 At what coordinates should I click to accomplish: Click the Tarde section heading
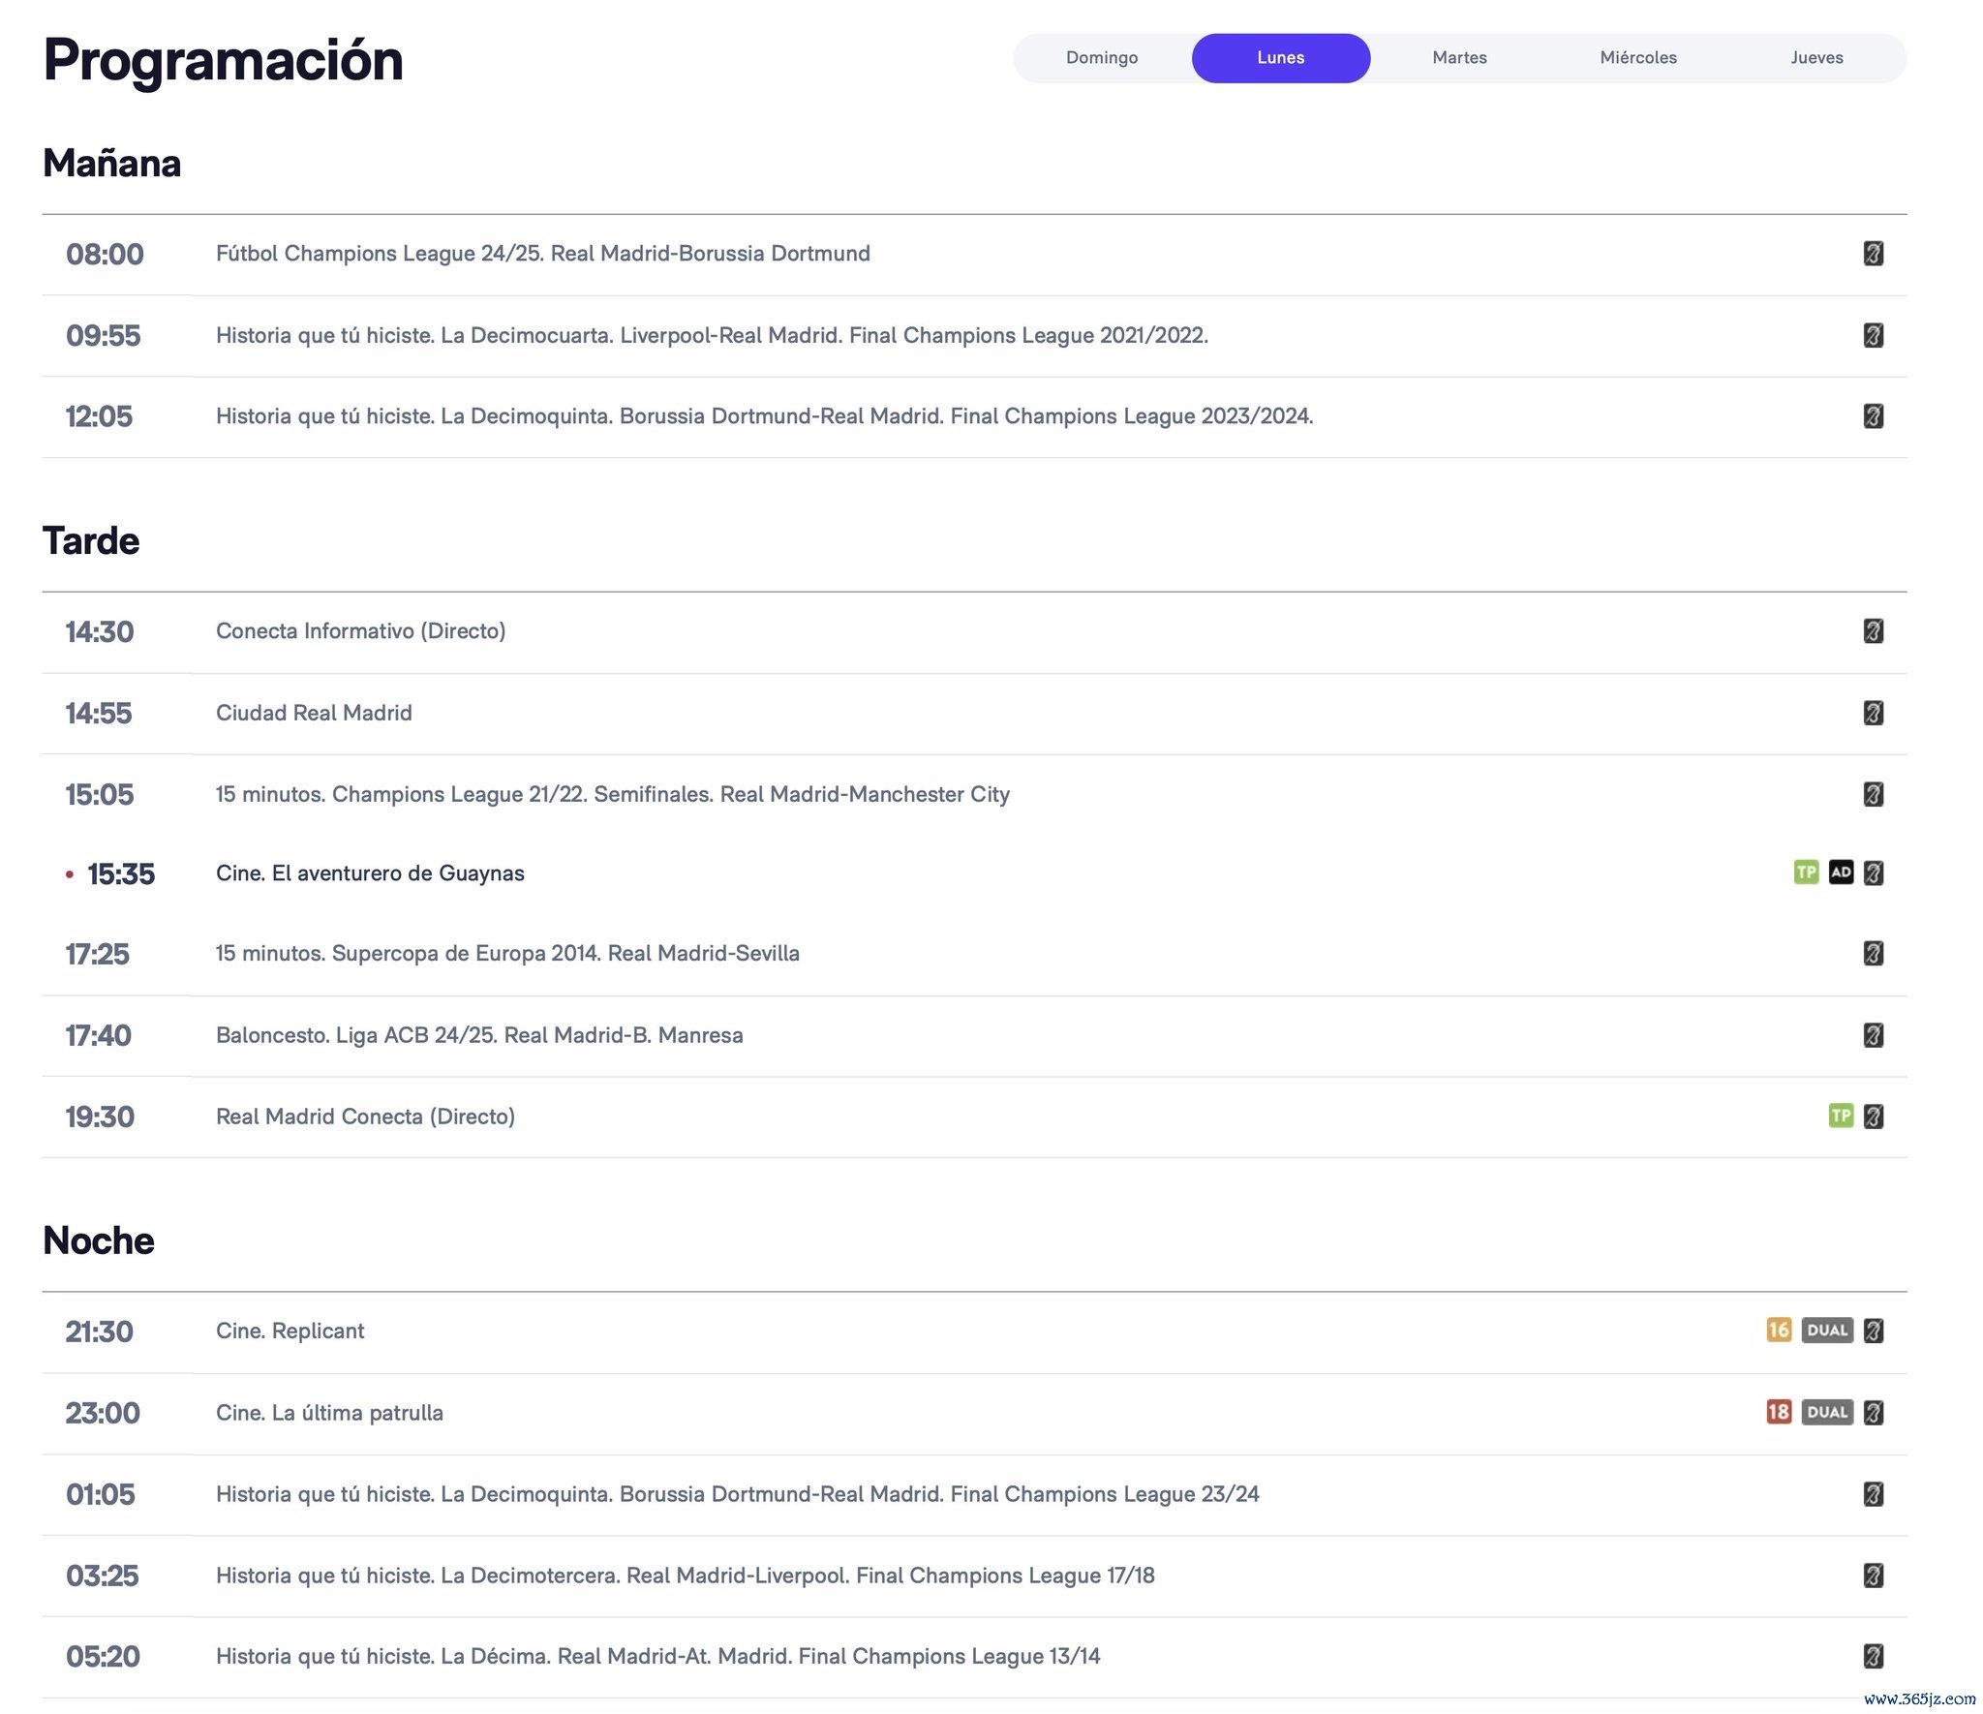[91, 540]
